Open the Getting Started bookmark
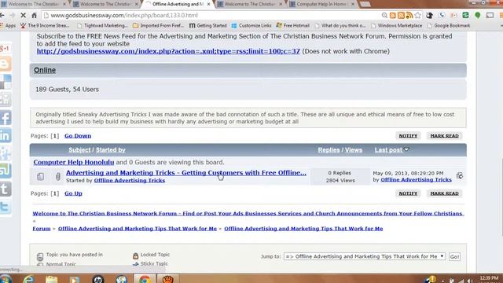Image resolution: width=503 pixels, height=283 pixels. pos(207,25)
